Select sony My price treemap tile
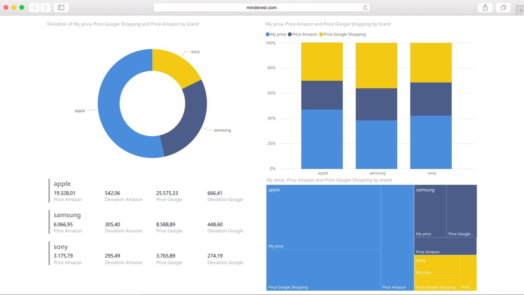The width and height of the screenshot is (524, 295). tap(437, 265)
